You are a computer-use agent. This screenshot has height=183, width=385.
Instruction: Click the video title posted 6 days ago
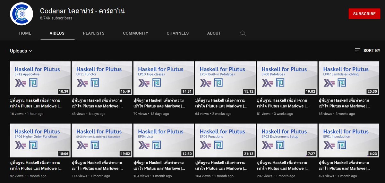pos(97,103)
